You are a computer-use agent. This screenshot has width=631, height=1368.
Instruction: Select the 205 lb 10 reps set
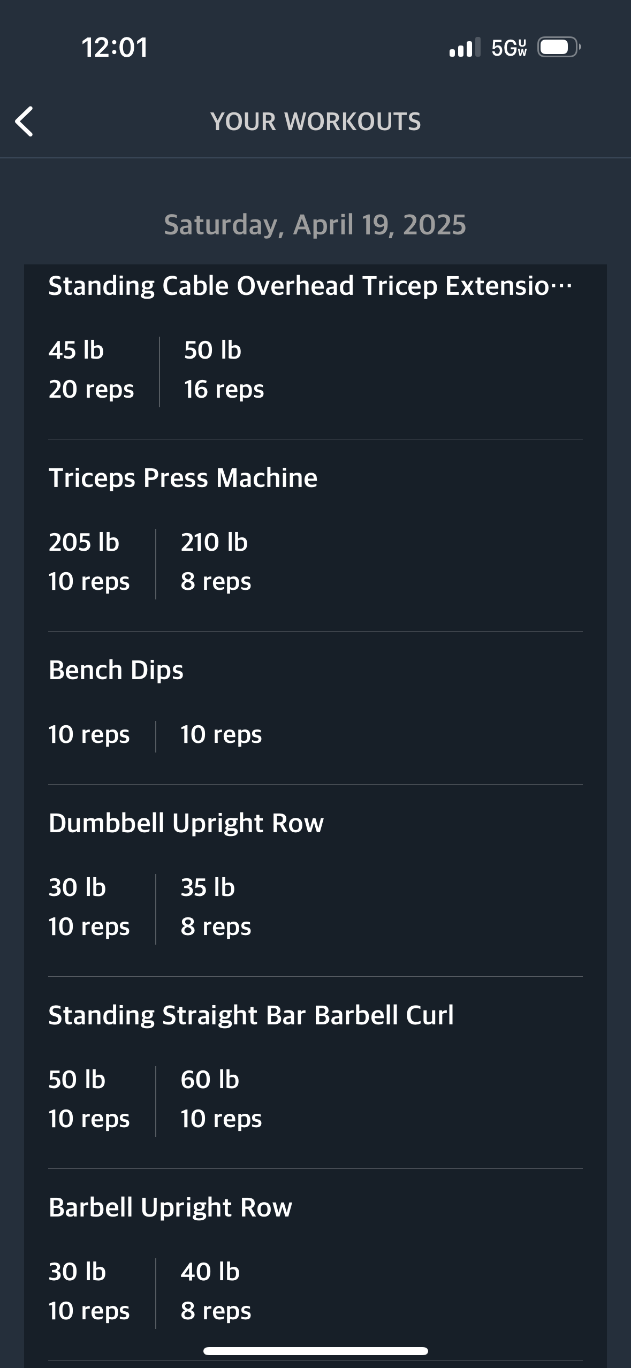point(89,561)
